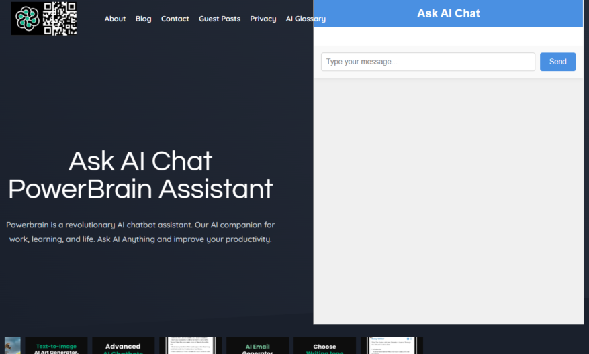Viewport: 589px width, 354px height.
Task: Open the Privacy page
Action: [263, 19]
